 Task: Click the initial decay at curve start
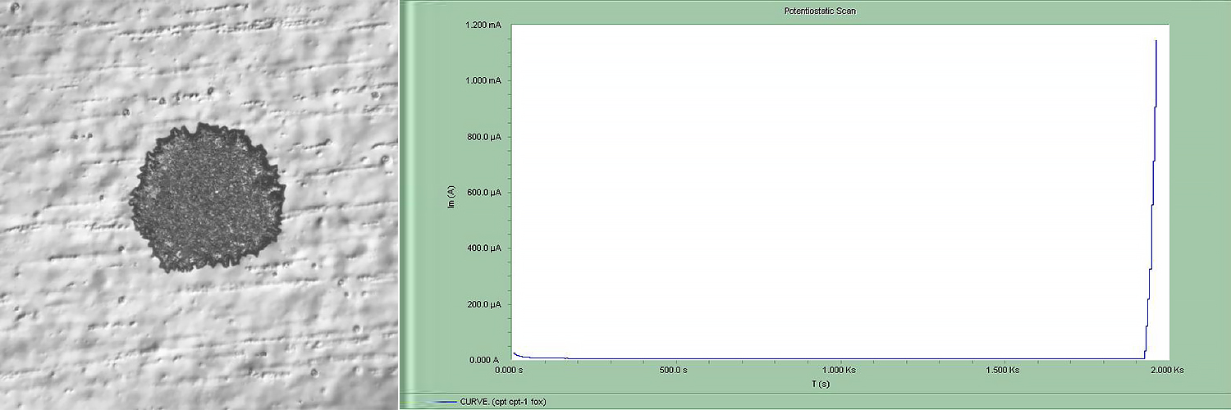pyautogui.click(x=516, y=355)
